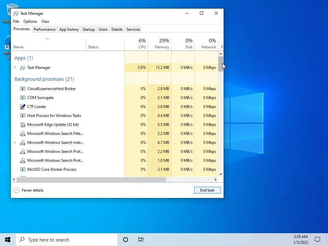This screenshot has width=328, height=246.
Task: Select the COM Surrogate process name
Action: 40,98
